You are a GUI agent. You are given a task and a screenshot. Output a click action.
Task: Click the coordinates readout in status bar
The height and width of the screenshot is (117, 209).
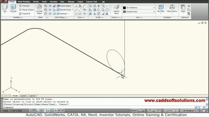(12, 110)
